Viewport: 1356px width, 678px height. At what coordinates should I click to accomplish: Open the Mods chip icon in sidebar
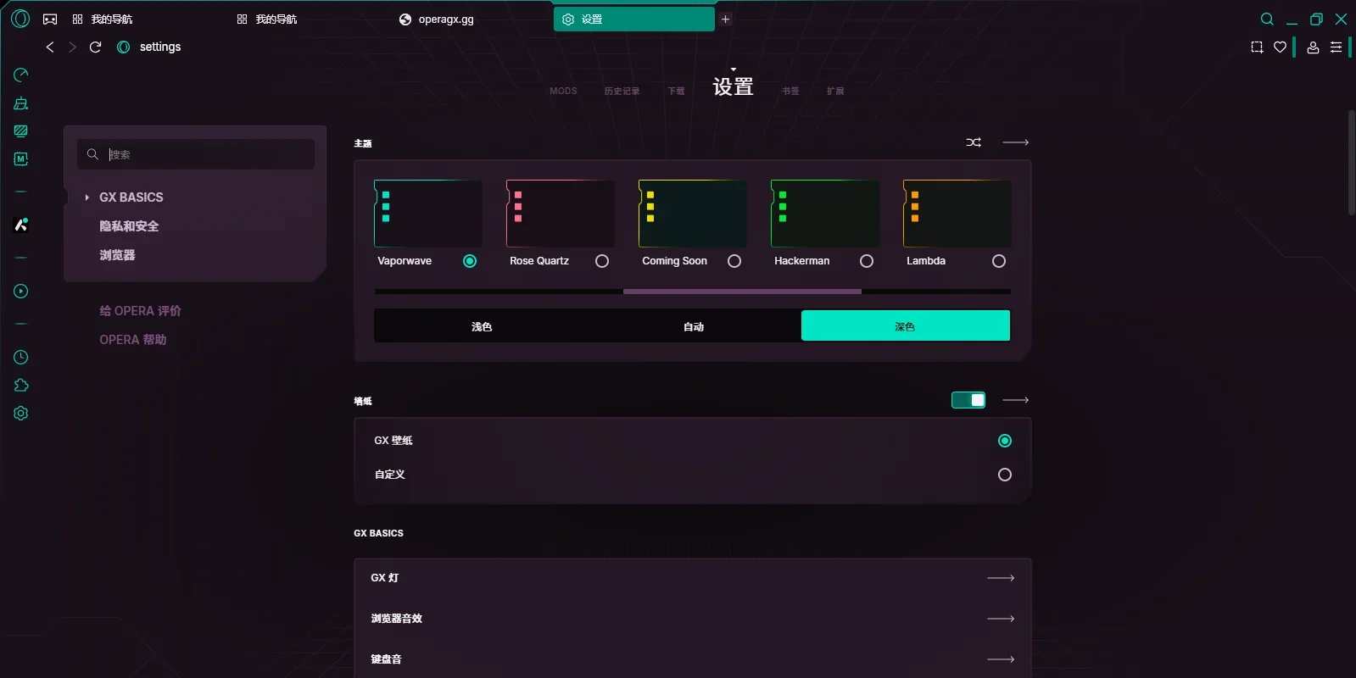pyautogui.click(x=21, y=159)
